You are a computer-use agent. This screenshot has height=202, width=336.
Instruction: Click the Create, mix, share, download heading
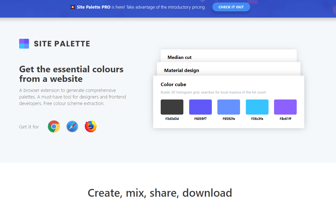click(160, 193)
